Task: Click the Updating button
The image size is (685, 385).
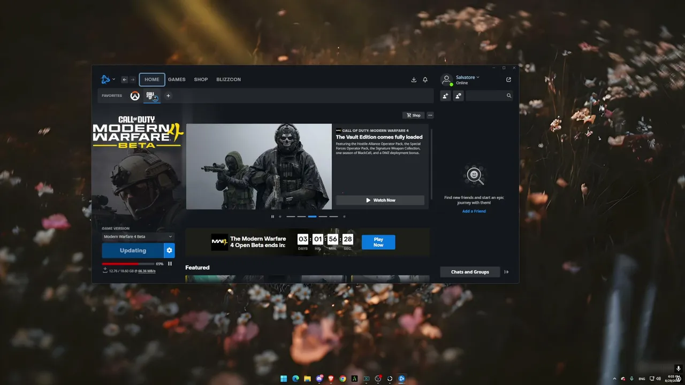Action: tap(133, 250)
